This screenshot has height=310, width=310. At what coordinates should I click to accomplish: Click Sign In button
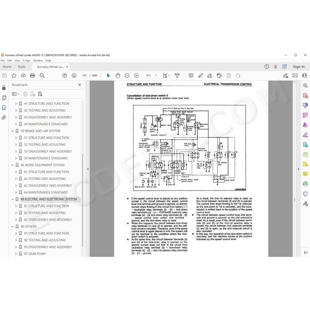(299, 66)
